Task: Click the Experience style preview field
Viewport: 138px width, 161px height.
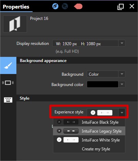Action: pos(102,113)
